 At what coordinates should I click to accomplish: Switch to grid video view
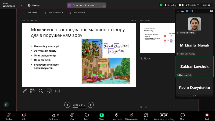(192, 11)
